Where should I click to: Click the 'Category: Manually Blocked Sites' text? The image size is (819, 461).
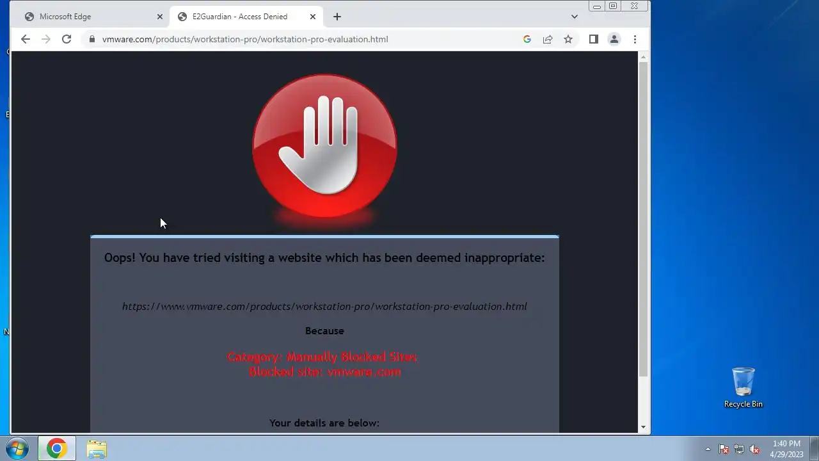pyautogui.click(x=322, y=357)
